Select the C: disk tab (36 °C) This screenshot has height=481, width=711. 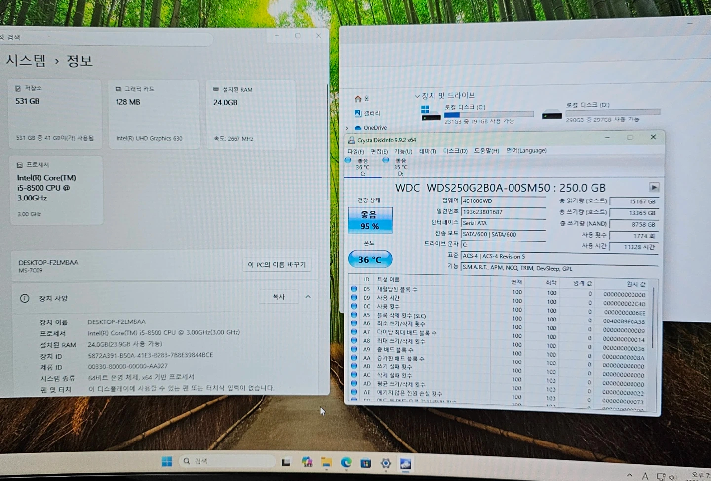[362, 167]
